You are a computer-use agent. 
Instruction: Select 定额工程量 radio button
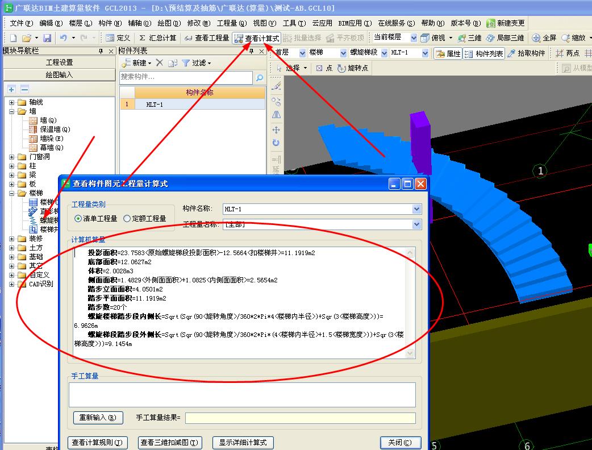[x=127, y=219]
